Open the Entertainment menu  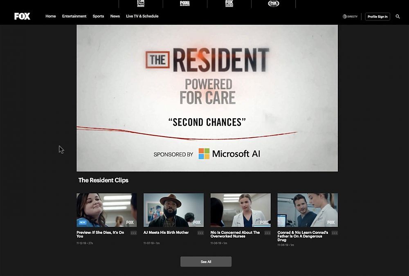[74, 16]
